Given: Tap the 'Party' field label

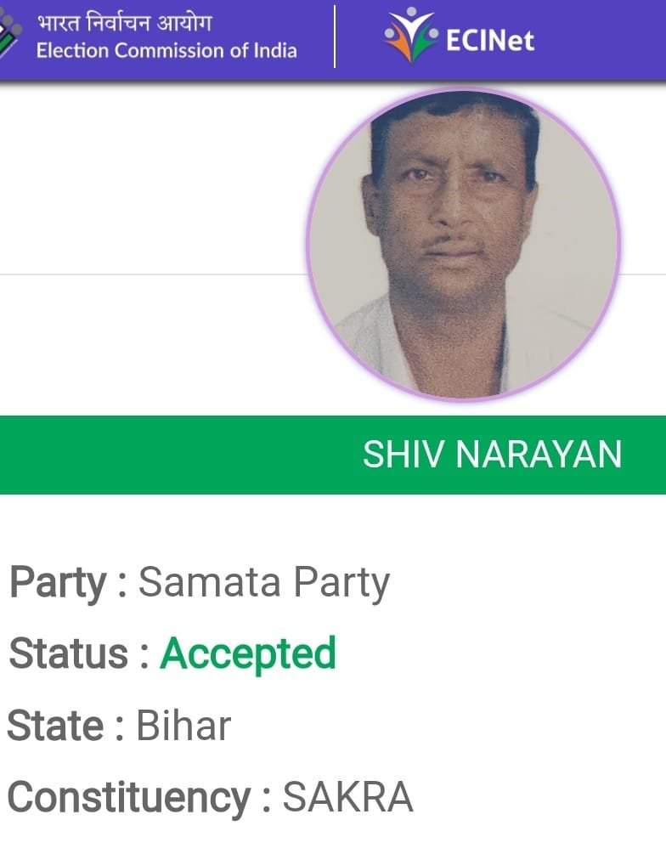Looking at the screenshot, I should 59,583.
